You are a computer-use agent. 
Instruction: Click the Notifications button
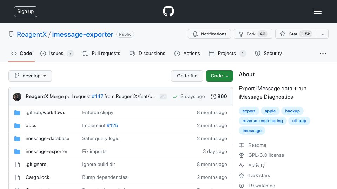[x=209, y=34]
